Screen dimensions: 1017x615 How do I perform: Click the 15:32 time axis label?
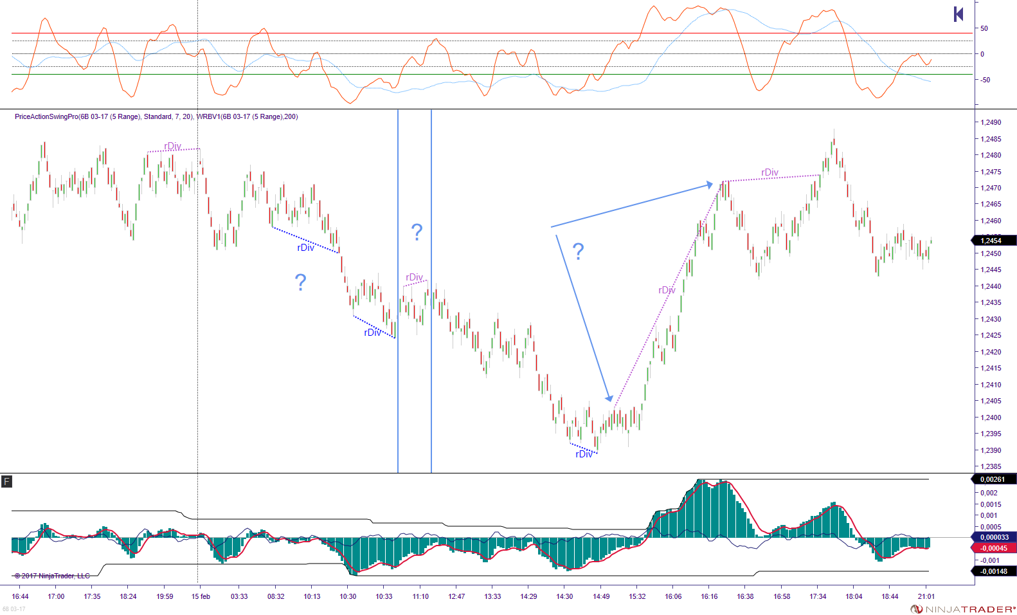637,596
